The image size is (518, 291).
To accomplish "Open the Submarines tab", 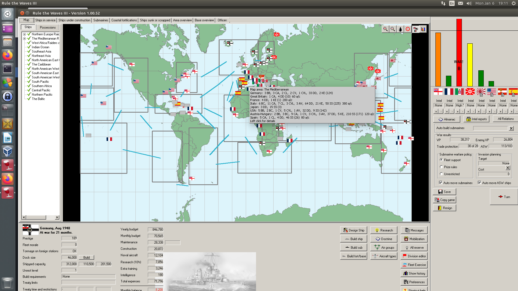I will [x=101, y=20].
